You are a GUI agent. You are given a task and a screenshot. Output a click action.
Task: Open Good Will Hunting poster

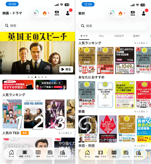[x=33, y=114]
